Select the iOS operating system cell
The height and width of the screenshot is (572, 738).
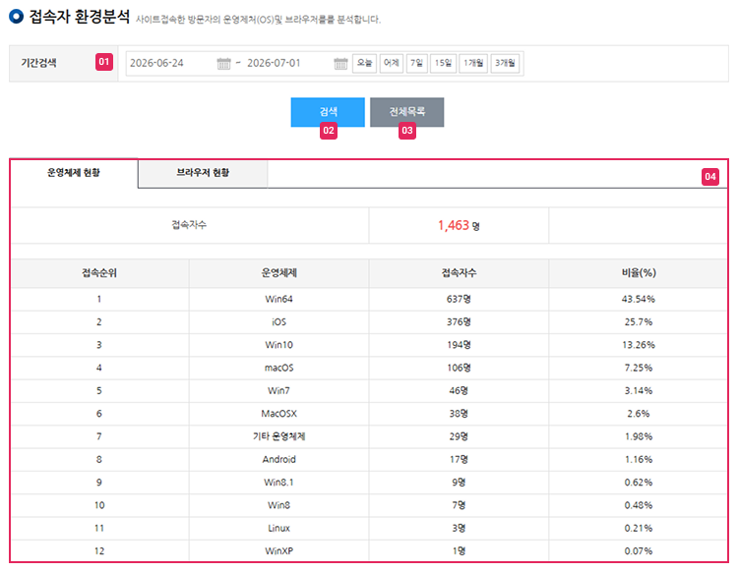point(279,322)
